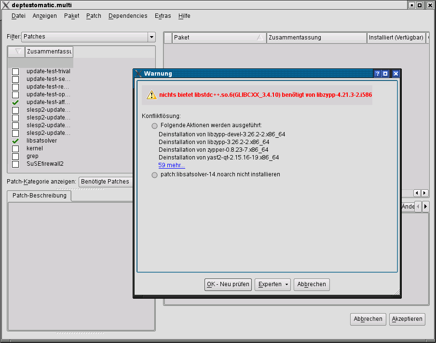Image resolution: width=436 pixels, height=343 pixels.
Task: Open the Filter Patches dropdown
Action: (x=151, y=37)
